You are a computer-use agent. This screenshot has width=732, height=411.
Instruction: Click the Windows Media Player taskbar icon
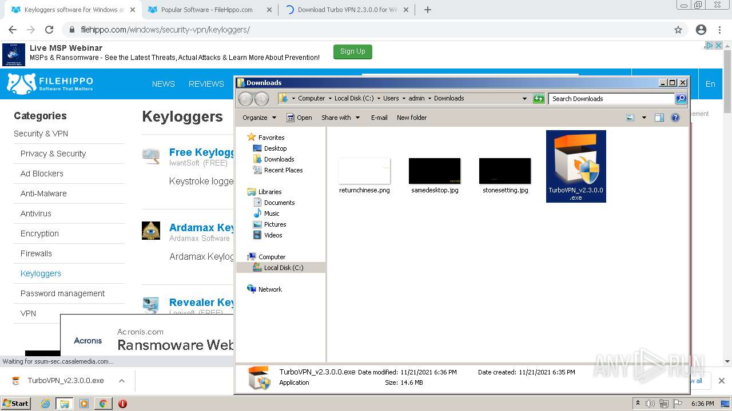click(84, 404)
